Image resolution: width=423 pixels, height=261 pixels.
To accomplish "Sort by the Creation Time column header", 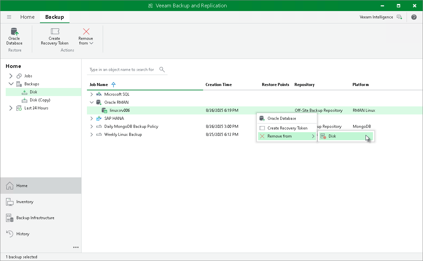I will (219, 85).
